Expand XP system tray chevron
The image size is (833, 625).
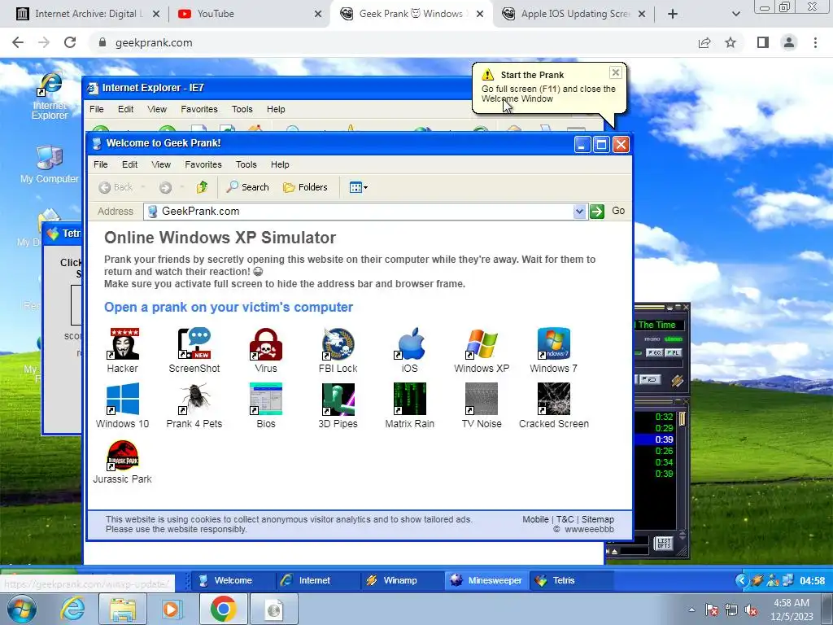(x=742, y=580)
